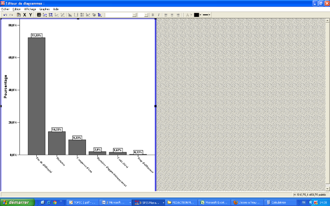Click the grid table icon in toolbar

(39, 15)
